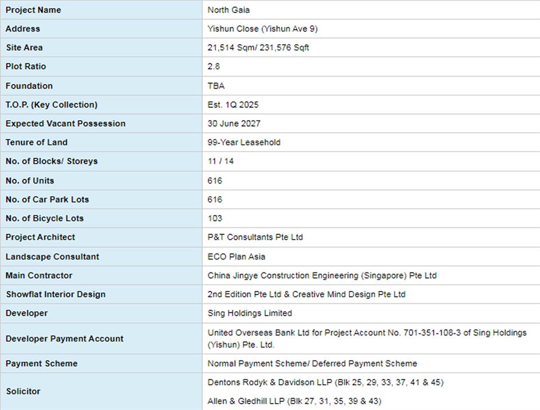Click the Foundation value 'TBA'
Image resolution: width=540 pixels, height=410 pixels.
pyautogui.click(x=216, y=86)
